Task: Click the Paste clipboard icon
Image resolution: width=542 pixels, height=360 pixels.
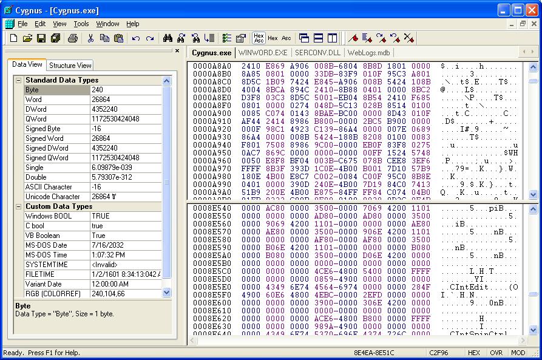Action: [119, 38]
